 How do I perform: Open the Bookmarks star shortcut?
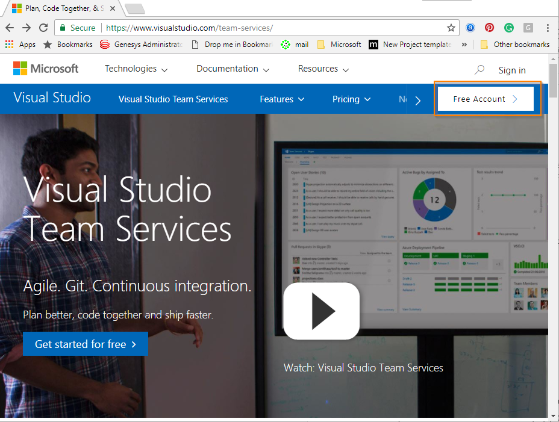67,45
